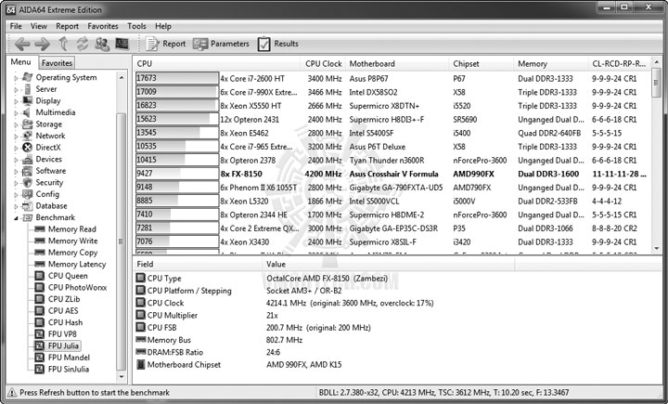Click the results list scroll-down arrow
The width and height of the screenshot is (668, 404).
[x=657, y=249]
